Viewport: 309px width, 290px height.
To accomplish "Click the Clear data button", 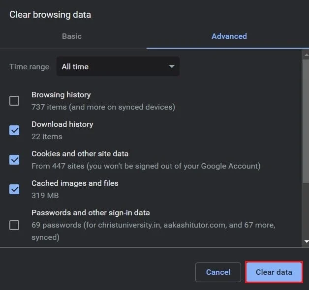I will [x=274, y=272].
